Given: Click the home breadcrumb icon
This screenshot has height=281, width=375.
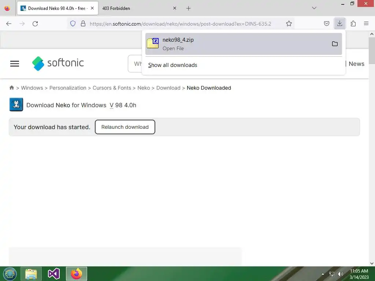Looking at the screenshot, I should tap(12, 88).
